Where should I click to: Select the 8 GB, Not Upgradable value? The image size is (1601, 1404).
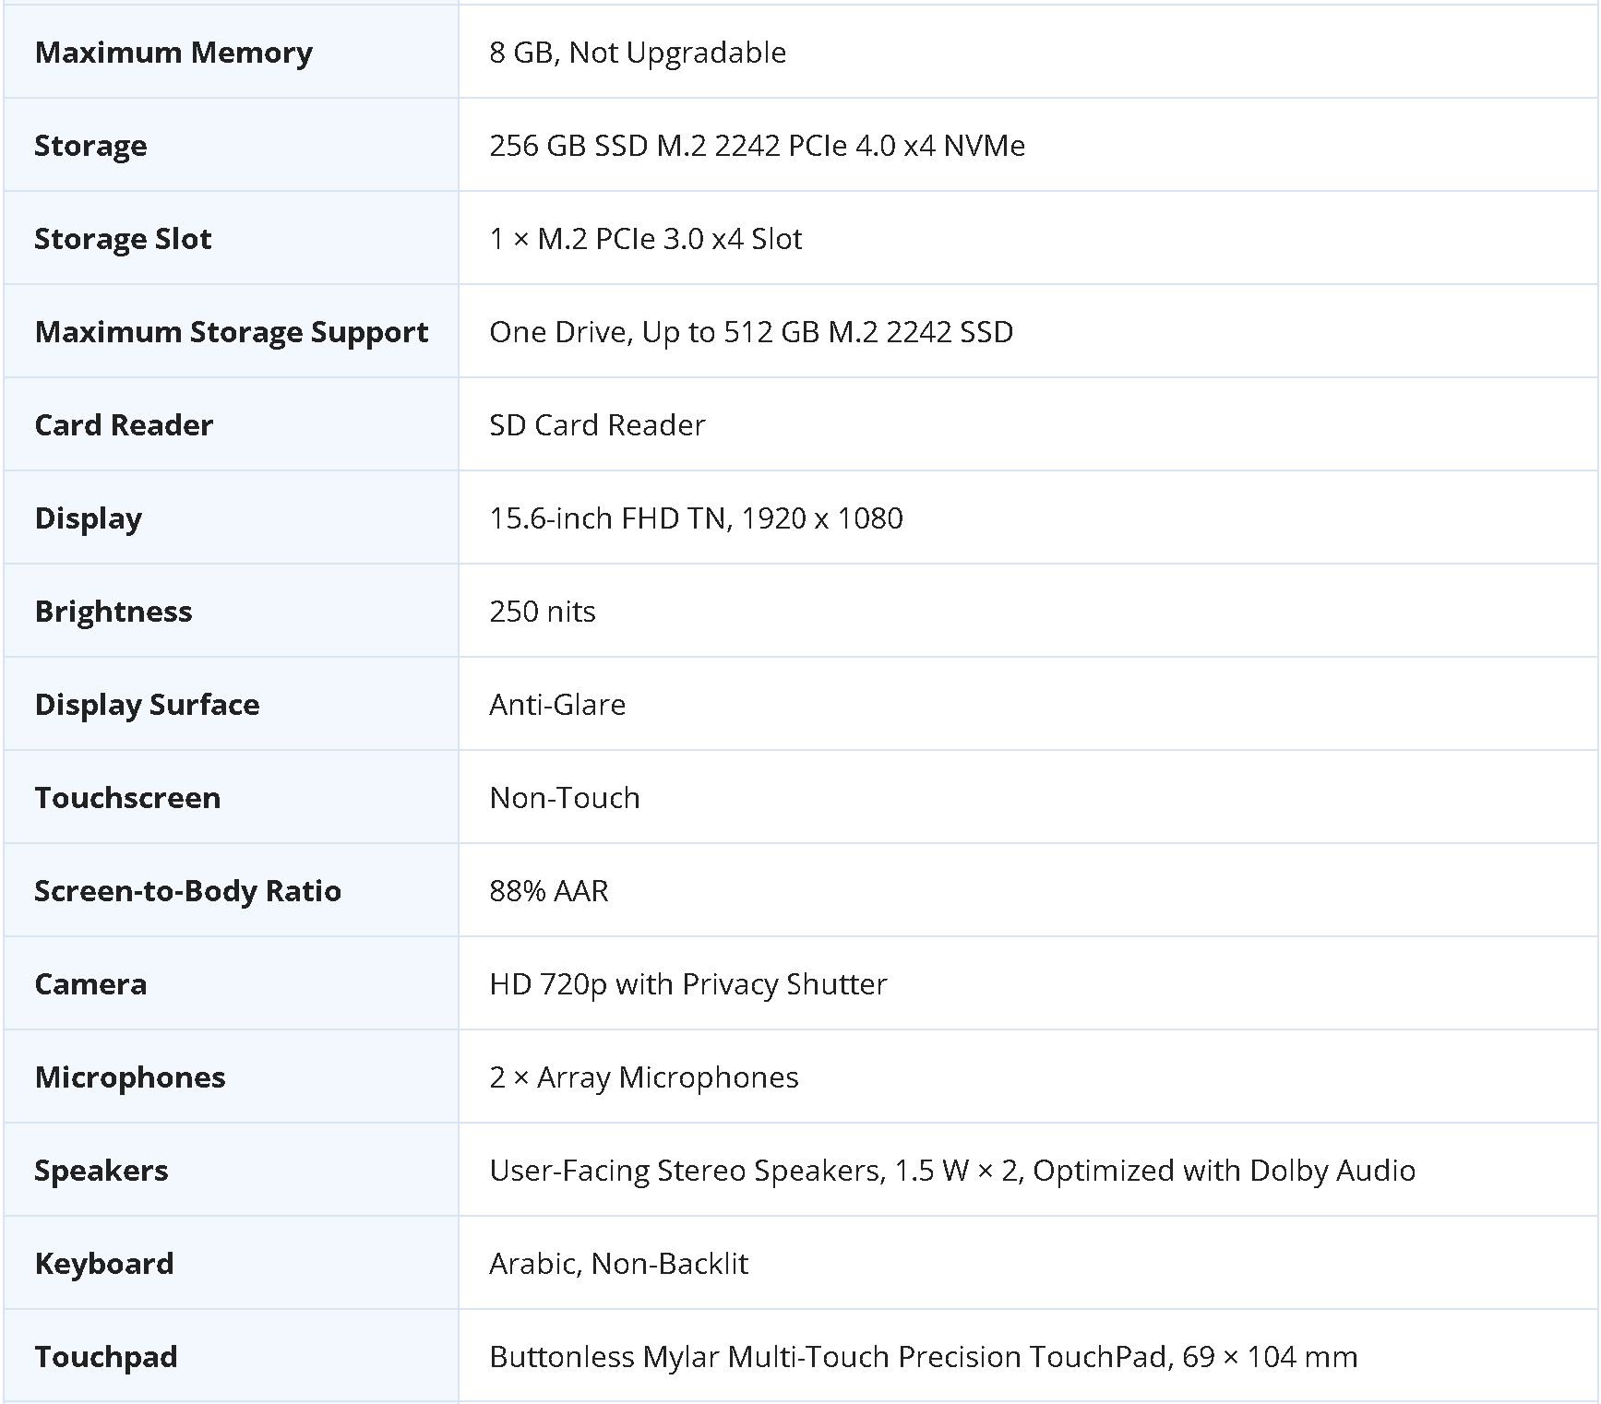coord(638,53)
